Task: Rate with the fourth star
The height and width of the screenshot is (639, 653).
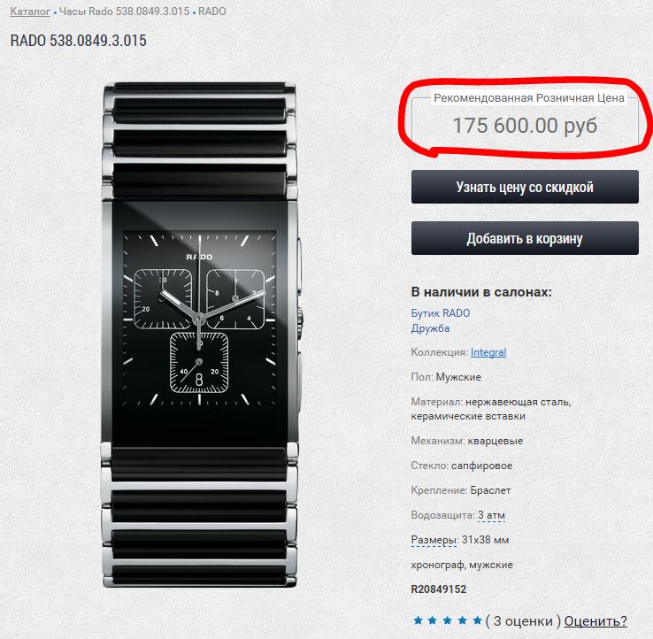Action: click(462, 620)
